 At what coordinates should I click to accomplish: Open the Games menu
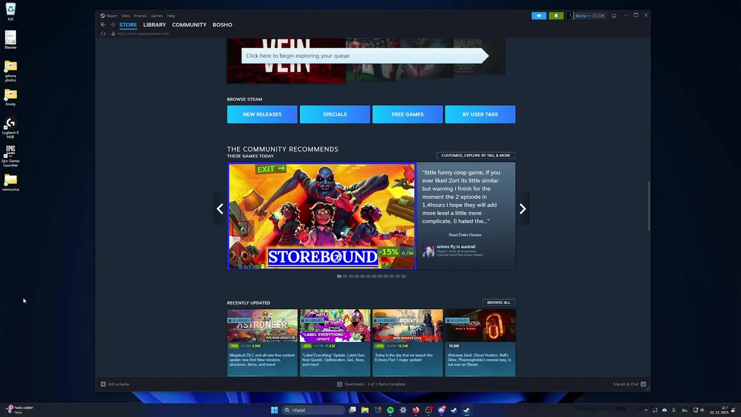[157, 16]
